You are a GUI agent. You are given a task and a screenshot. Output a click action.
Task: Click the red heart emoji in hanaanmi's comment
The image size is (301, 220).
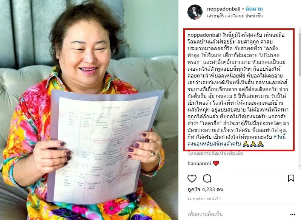click(216, 163)
